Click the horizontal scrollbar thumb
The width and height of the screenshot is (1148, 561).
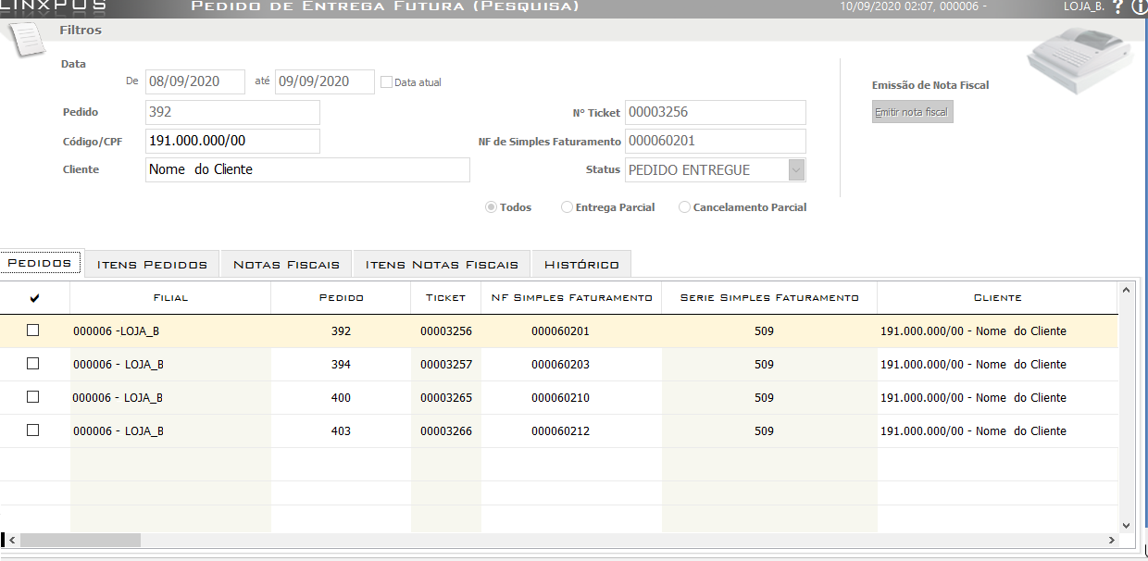pos(81,540)
